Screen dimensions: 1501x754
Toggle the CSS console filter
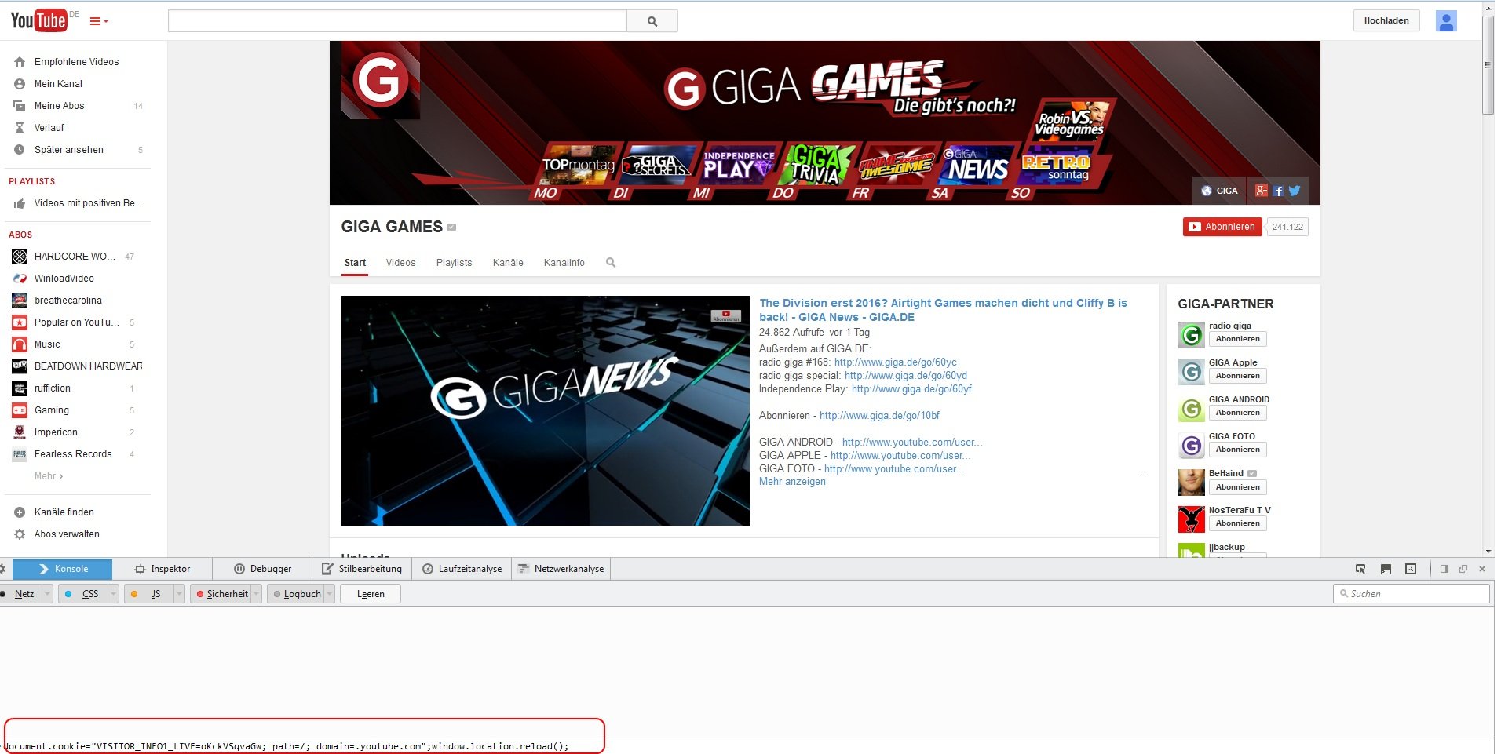82,594
